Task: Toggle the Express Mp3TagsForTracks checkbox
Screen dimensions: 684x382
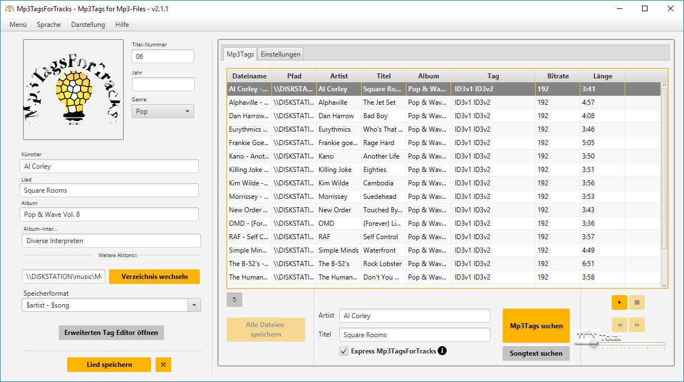Action: coord(344,351)
